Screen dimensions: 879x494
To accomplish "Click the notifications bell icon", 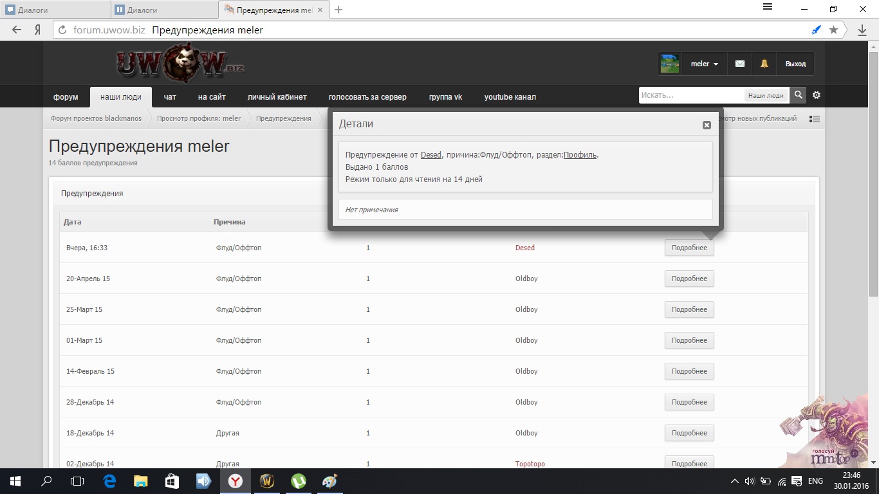I will coord(764,64).
